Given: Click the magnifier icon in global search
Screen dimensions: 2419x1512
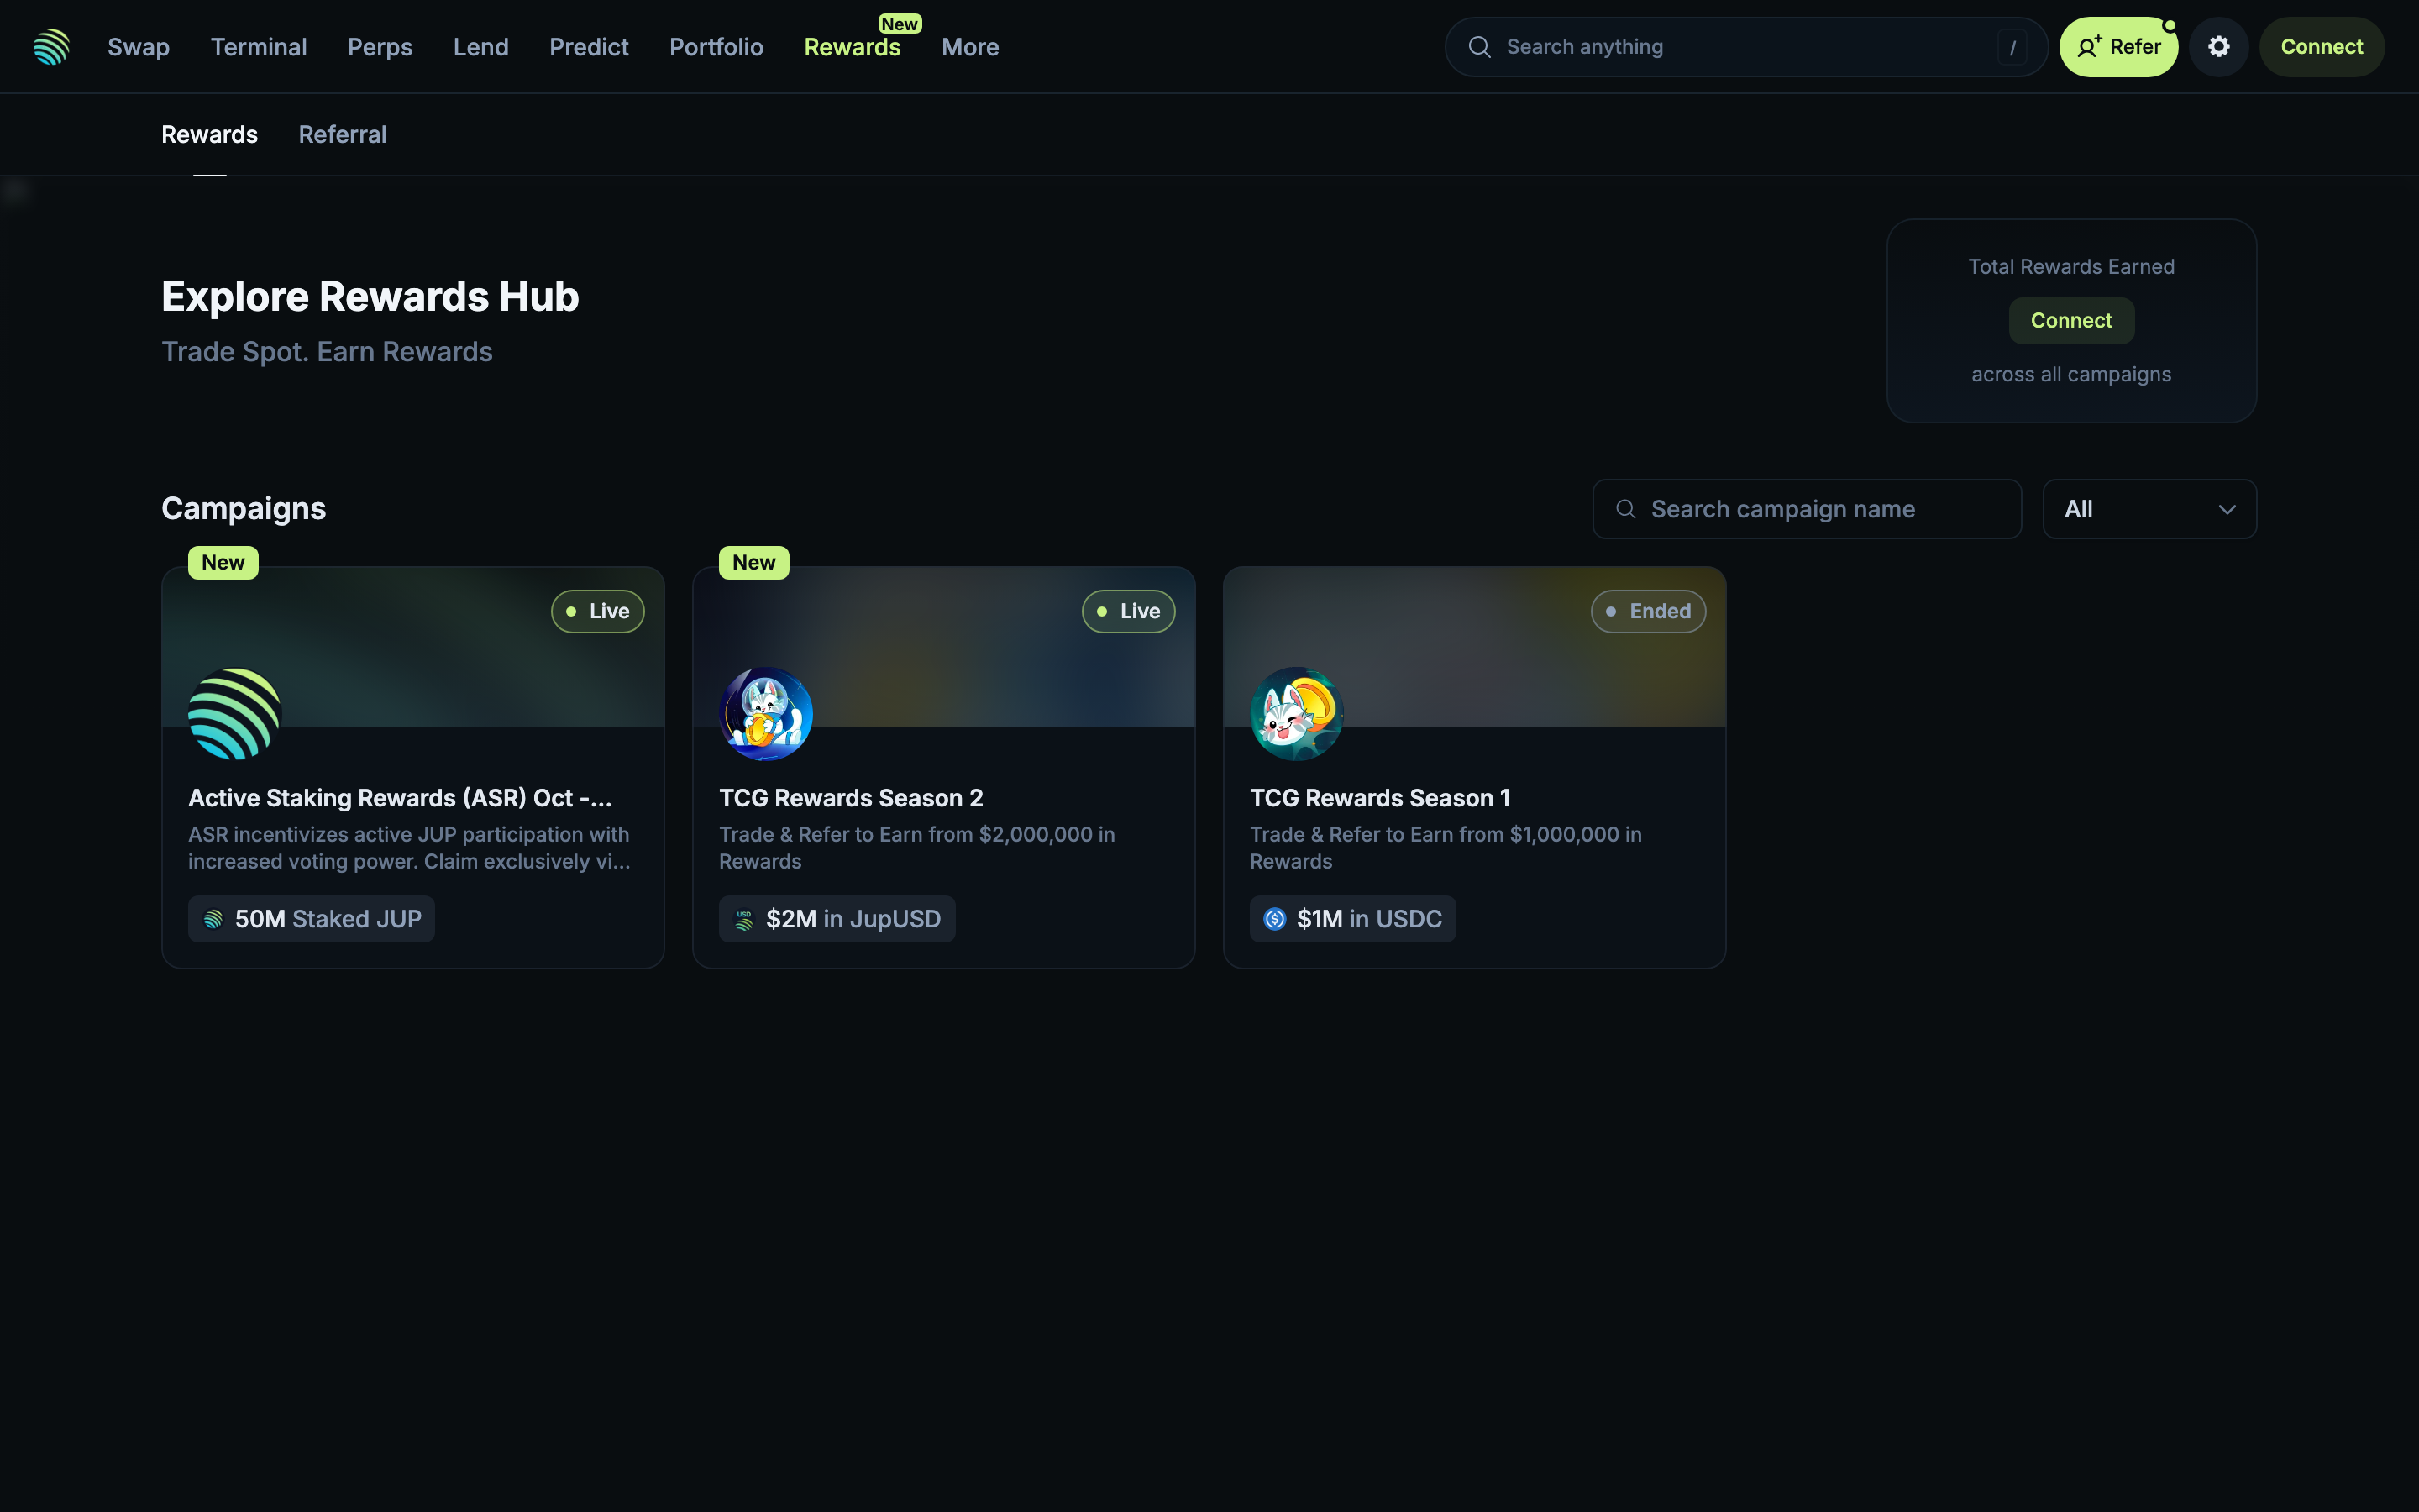Looking at the screenshot, I should click(x=1479, y=47).
